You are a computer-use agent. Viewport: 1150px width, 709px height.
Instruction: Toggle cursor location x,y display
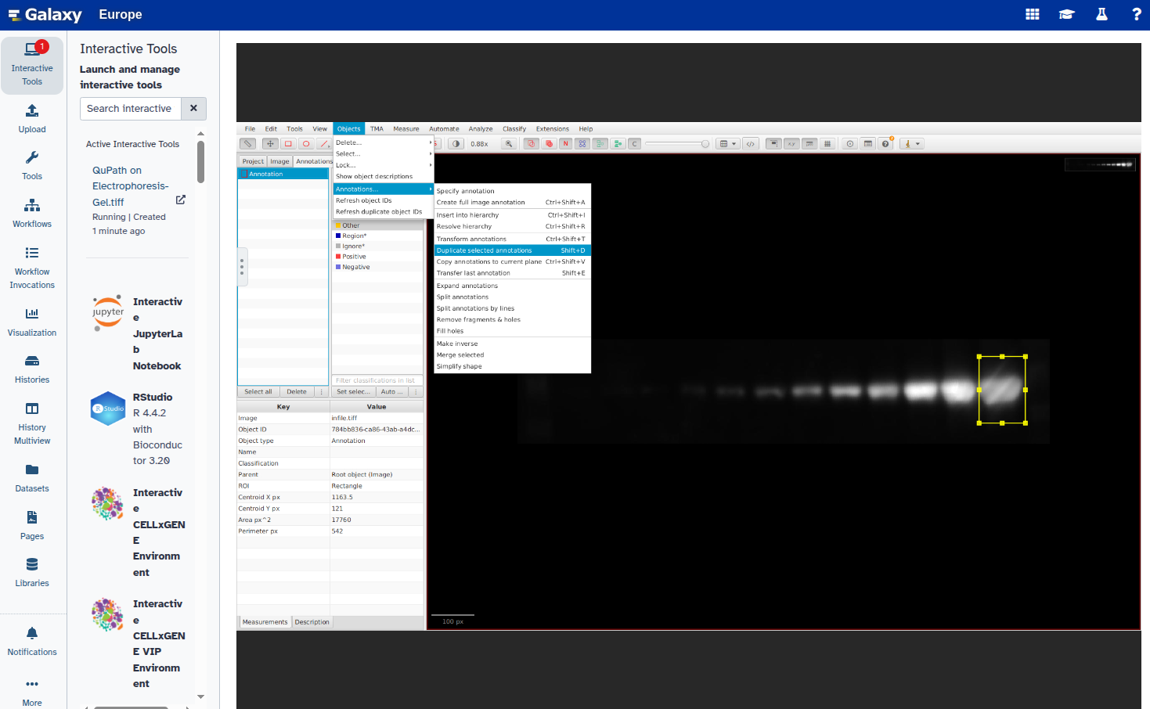[x=791, y=144]
